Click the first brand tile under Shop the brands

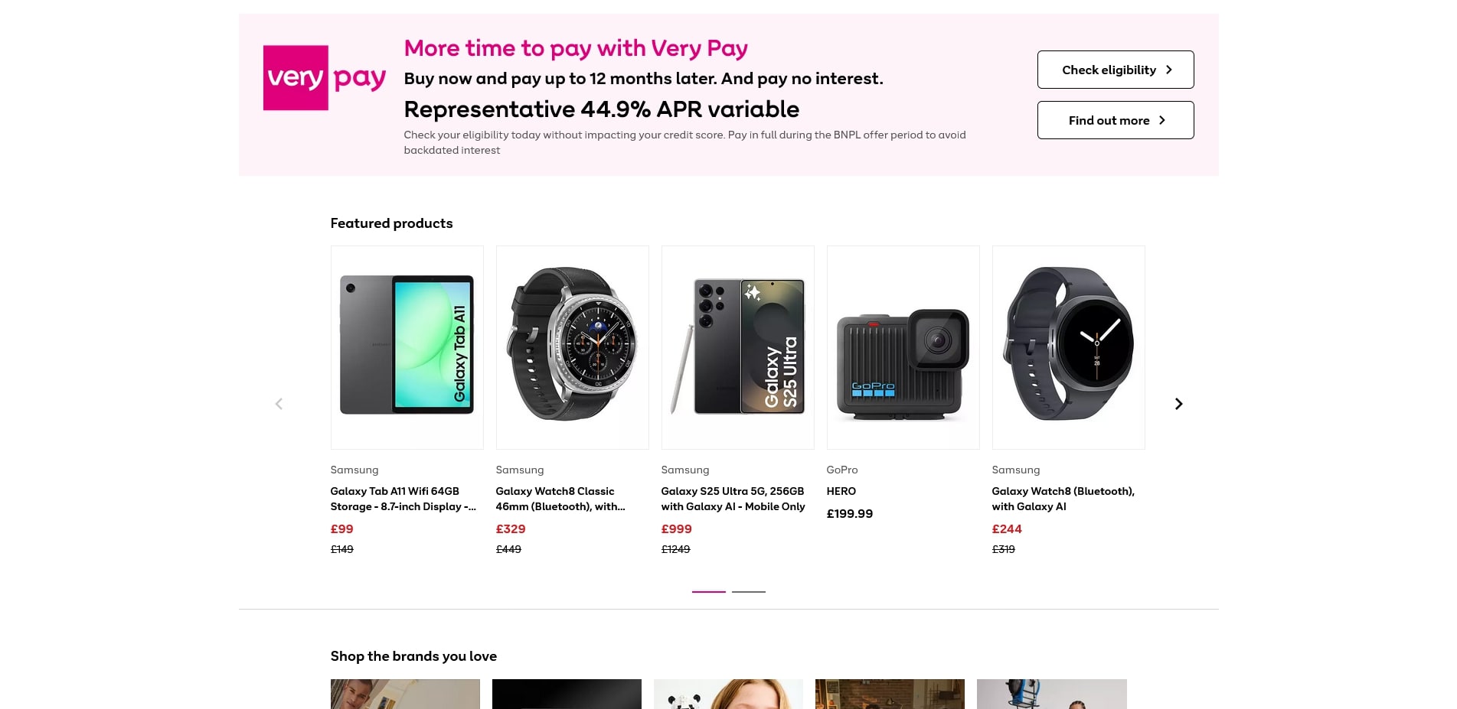[405, 694]
